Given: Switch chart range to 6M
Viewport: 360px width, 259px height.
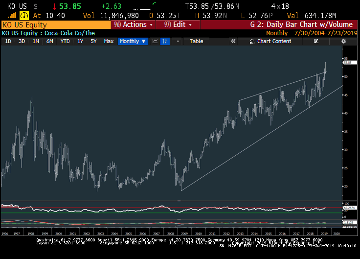Looking at the screenshot, I should click(49, 41).
